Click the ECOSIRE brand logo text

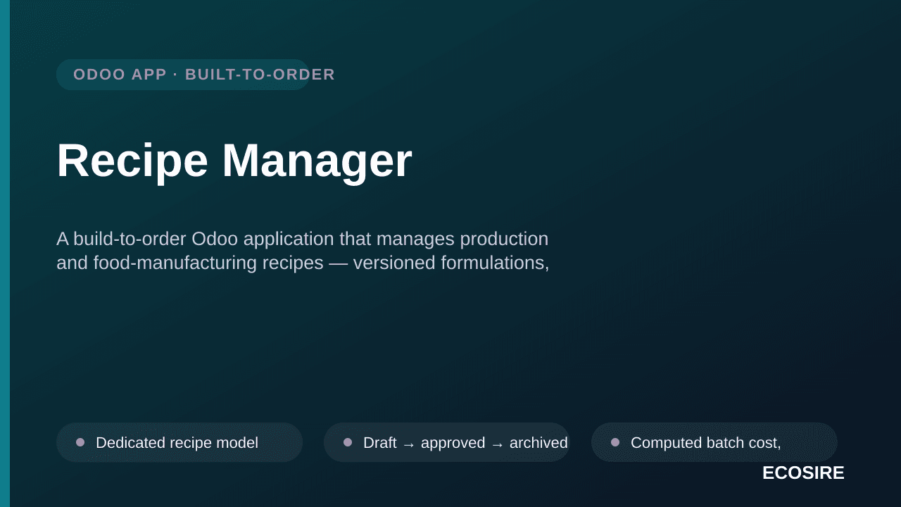pyautogui.click(x=803, y=473)
